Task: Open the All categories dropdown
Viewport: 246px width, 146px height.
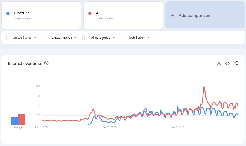Action: (x=102, y=38)
